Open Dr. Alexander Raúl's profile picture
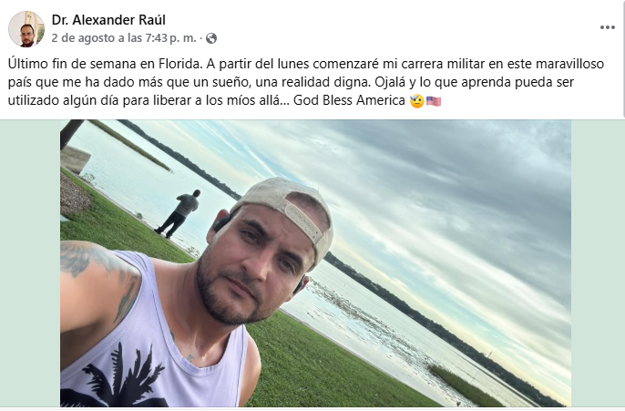 pos(26,29)
